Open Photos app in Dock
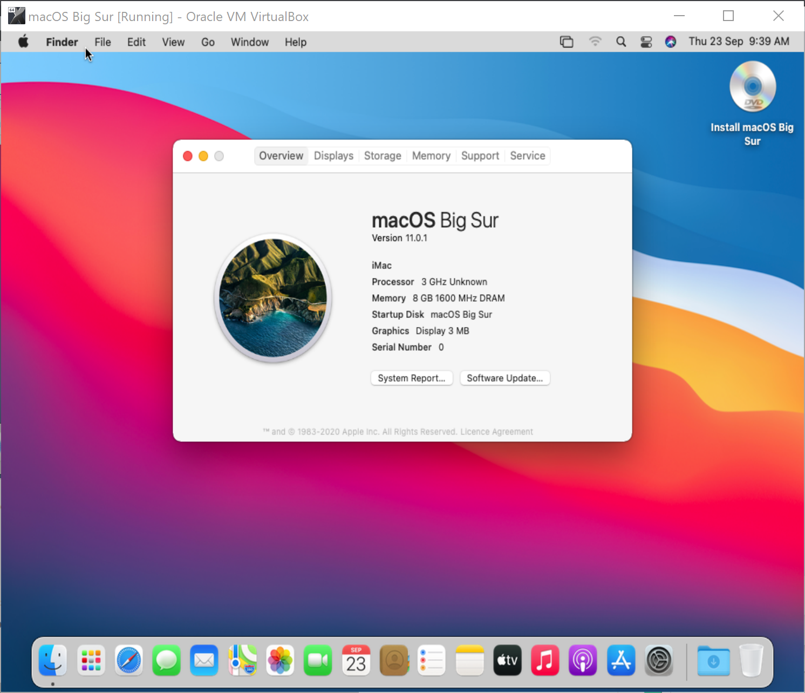Viewport: 805px width, 693px height. [280, 660]
